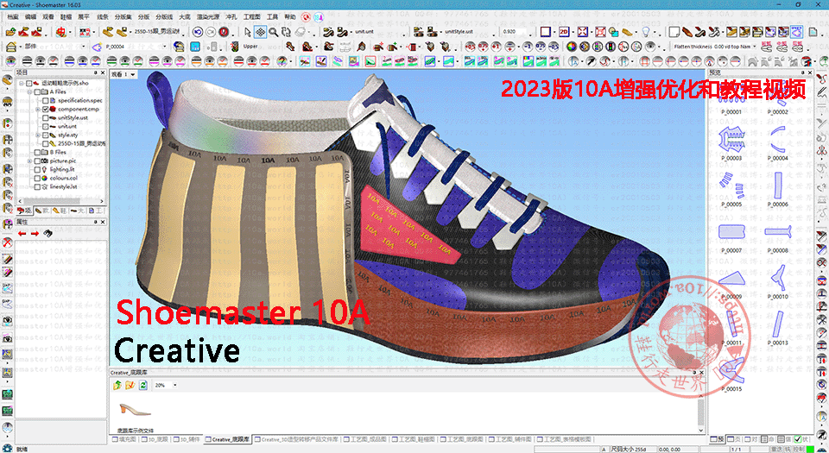Open the 帮助 menu
Viewport: 829px width, 453px height.
(290, 17)
